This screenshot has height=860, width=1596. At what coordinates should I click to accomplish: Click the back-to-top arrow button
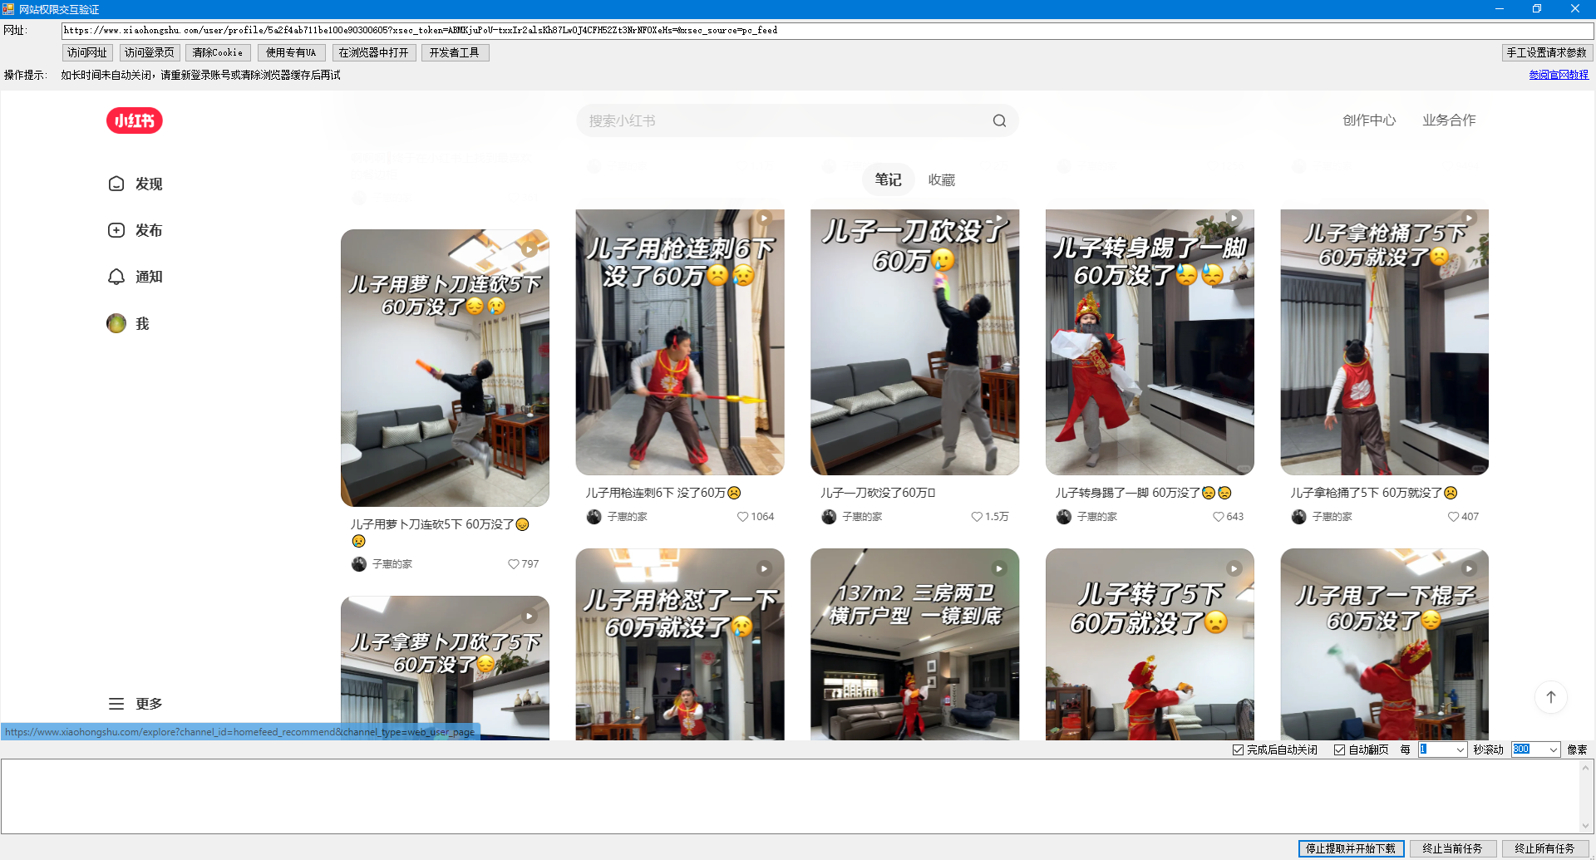point(1550,697)
